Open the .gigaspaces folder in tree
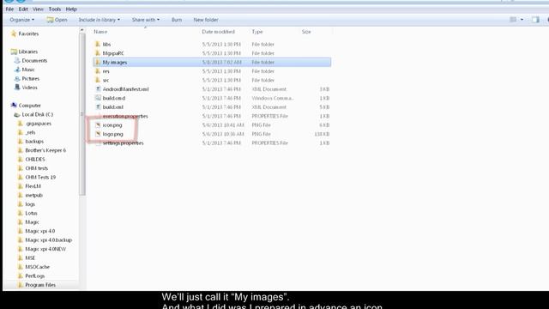The image size is (549, 309). coord(38,124)
